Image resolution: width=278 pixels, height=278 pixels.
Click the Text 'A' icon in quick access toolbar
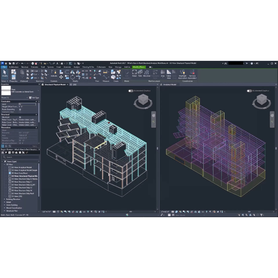(x=57, y=63)
